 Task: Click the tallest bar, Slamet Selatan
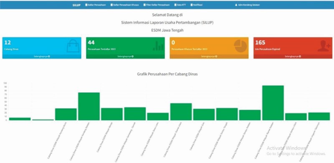pyautogui.click(x=273, y=103)
